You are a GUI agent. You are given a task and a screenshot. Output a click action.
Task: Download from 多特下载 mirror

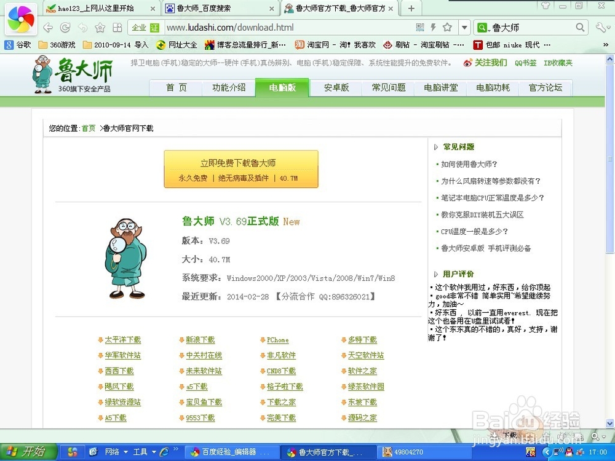pos(362,340)
